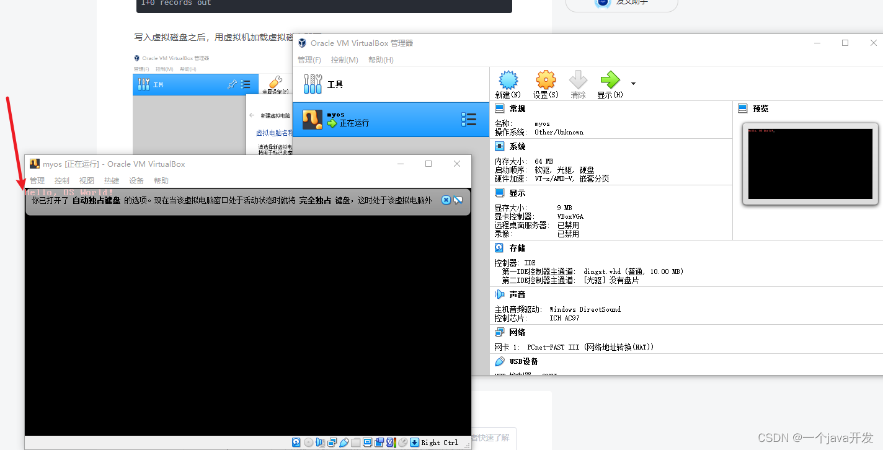This screenshot has width=883, height=450.
Task: Click the myos preview thumbnail
Action: click(810, 164)
